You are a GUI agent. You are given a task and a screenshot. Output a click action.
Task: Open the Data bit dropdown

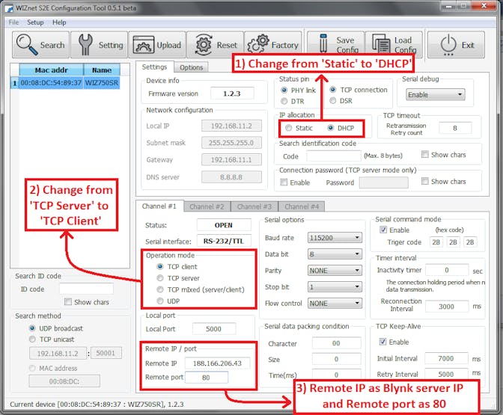(x=335, y=254)
